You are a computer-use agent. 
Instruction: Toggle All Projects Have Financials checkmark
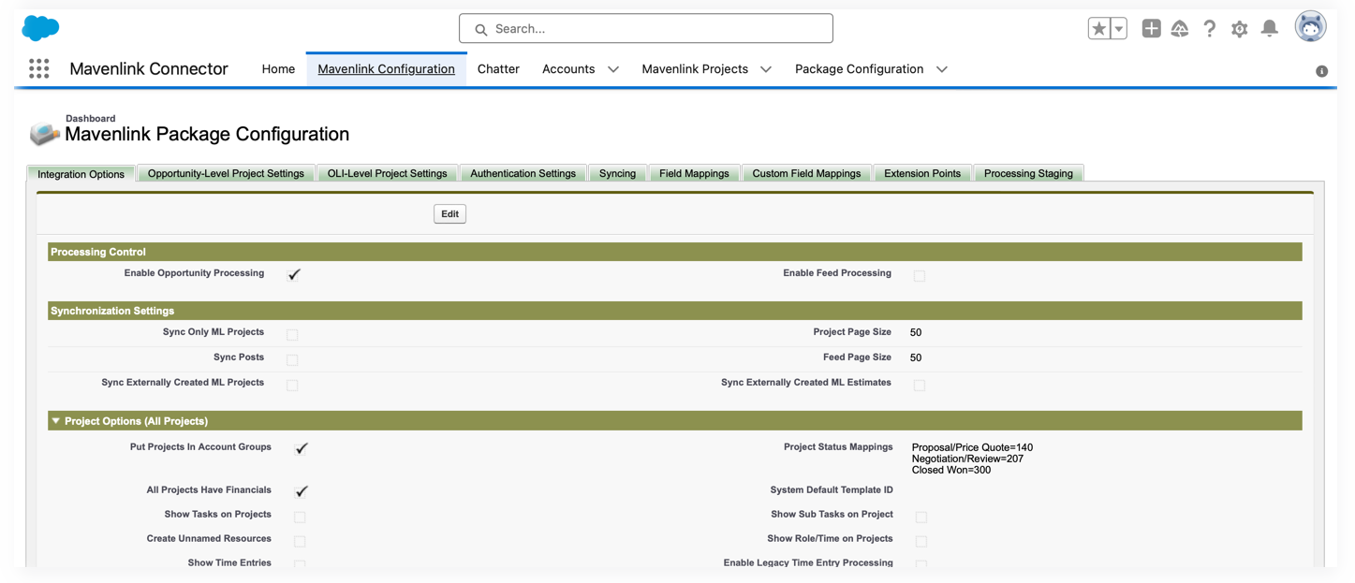coord(302,491)
